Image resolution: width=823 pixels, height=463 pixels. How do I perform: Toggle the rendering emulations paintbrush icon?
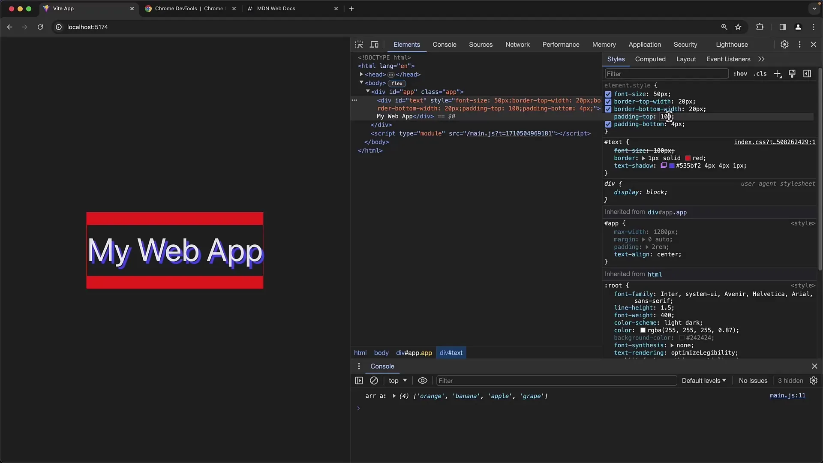(792, 74)
